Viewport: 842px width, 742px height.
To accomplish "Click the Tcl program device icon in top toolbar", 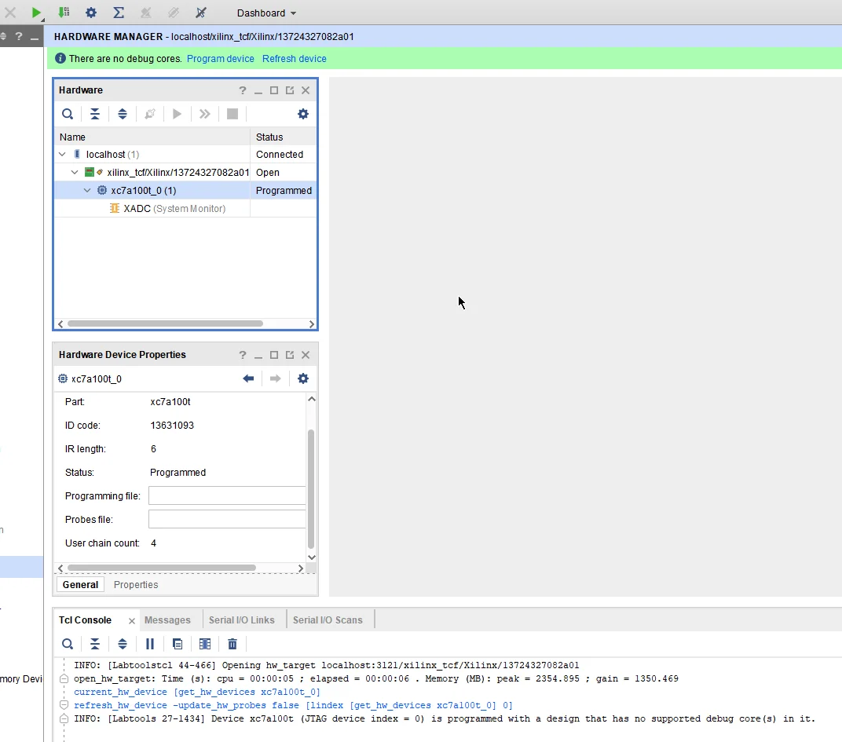I will pyautogui.click(x=64, y=13).
